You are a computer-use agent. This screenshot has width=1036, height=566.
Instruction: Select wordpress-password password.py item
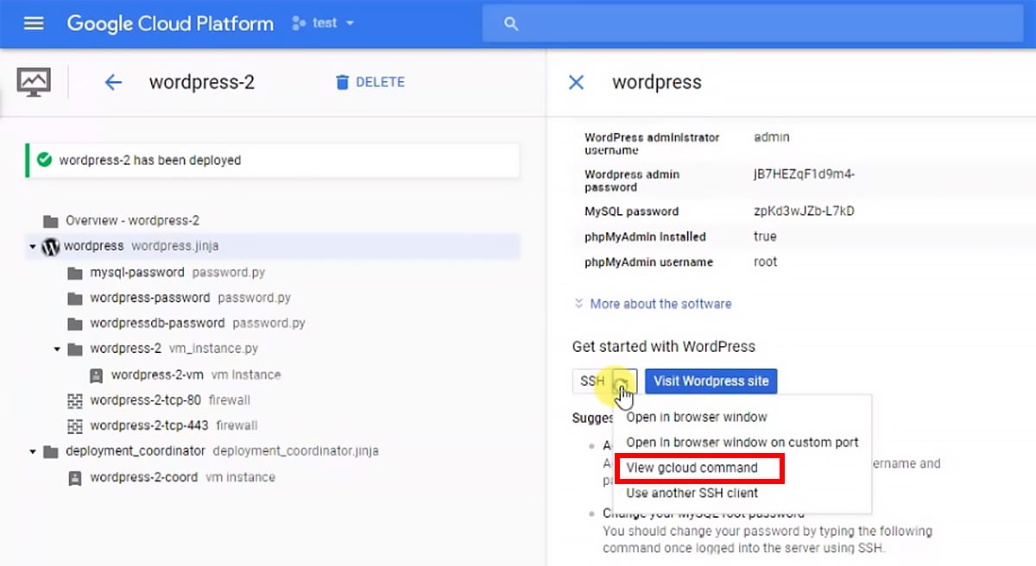190,298
